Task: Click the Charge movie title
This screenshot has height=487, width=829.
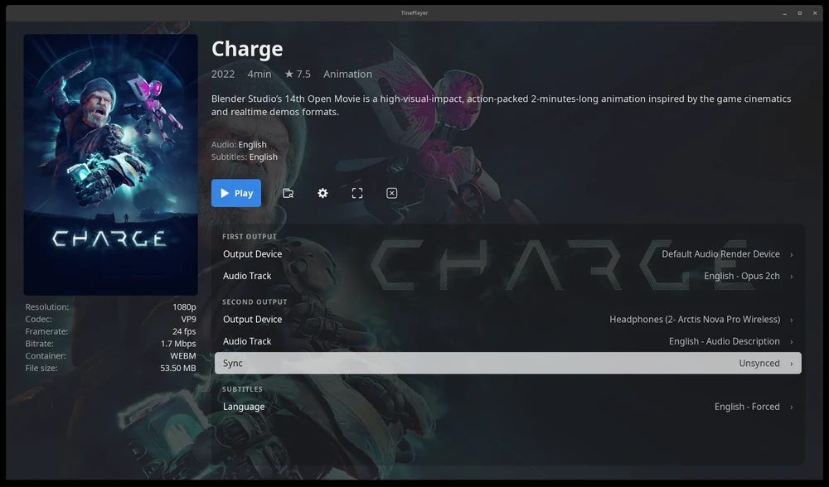Action: (247, 49)
